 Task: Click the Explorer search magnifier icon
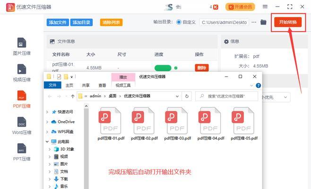tap(202, 96)
